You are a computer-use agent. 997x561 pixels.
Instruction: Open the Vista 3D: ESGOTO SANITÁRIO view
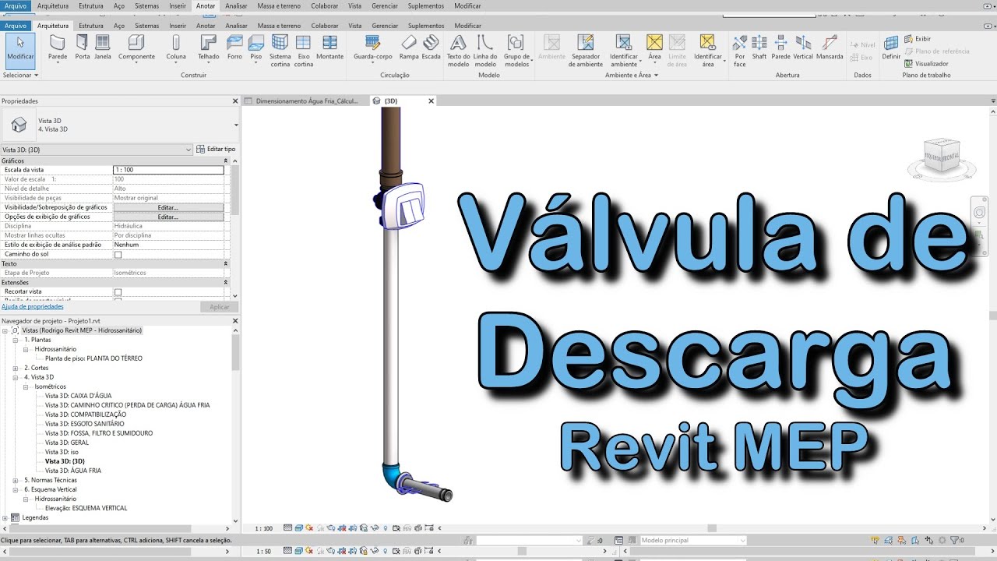tap(84, 424)
